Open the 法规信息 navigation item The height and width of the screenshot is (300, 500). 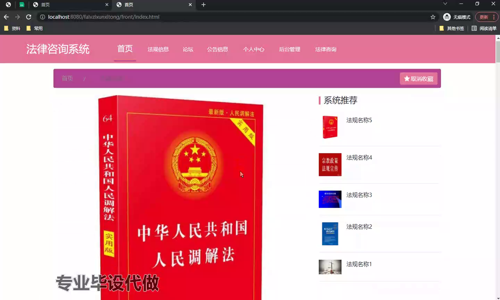click(x=158, y=49)
